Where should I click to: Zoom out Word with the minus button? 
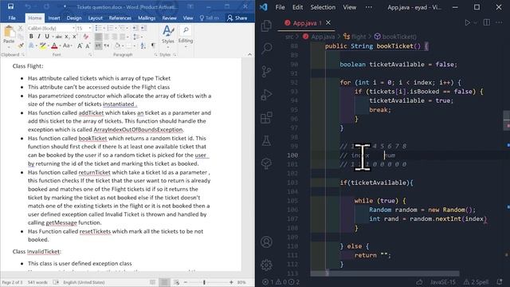pos(186,282)
